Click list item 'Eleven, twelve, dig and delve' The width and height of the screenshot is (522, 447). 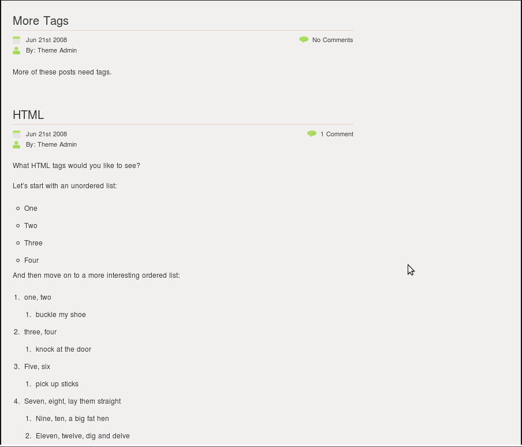83,436
